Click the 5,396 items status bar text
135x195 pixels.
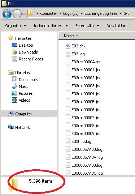41,181
